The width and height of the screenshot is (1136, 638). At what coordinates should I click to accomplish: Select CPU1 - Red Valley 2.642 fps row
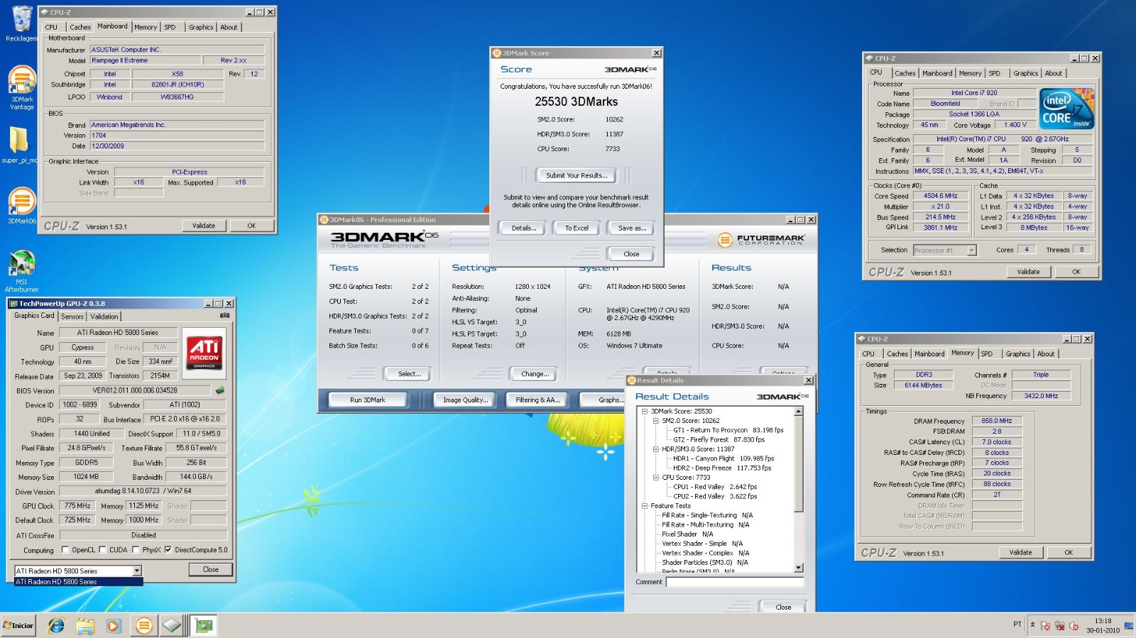point(715,487)
